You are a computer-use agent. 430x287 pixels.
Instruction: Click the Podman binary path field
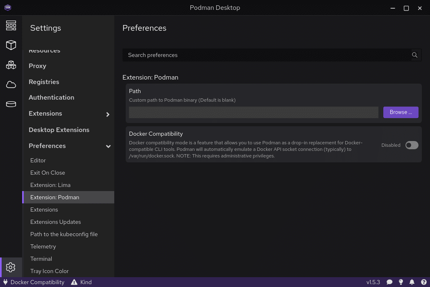tap(253, 112)
